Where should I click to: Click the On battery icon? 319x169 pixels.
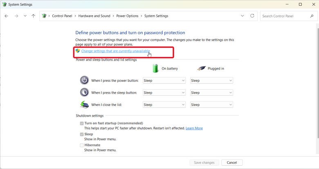(x=155, y=68)
